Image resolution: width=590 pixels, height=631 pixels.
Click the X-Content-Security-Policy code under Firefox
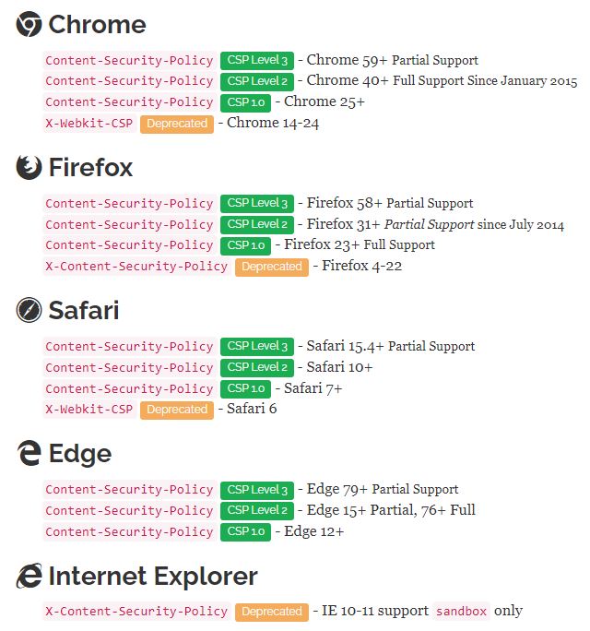coord(136,267)
